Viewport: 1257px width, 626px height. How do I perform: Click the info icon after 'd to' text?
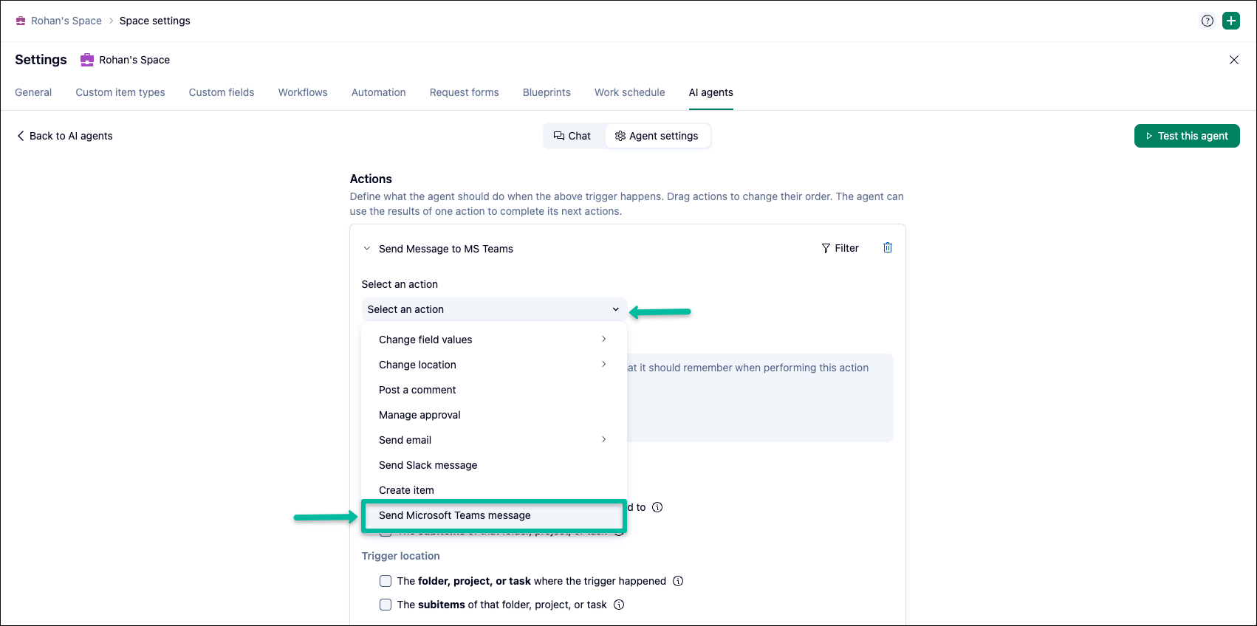click(x=657, y=507)
